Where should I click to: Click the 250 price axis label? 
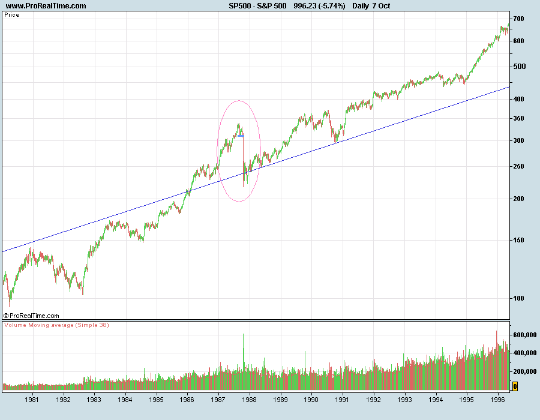tap(518, 166)
